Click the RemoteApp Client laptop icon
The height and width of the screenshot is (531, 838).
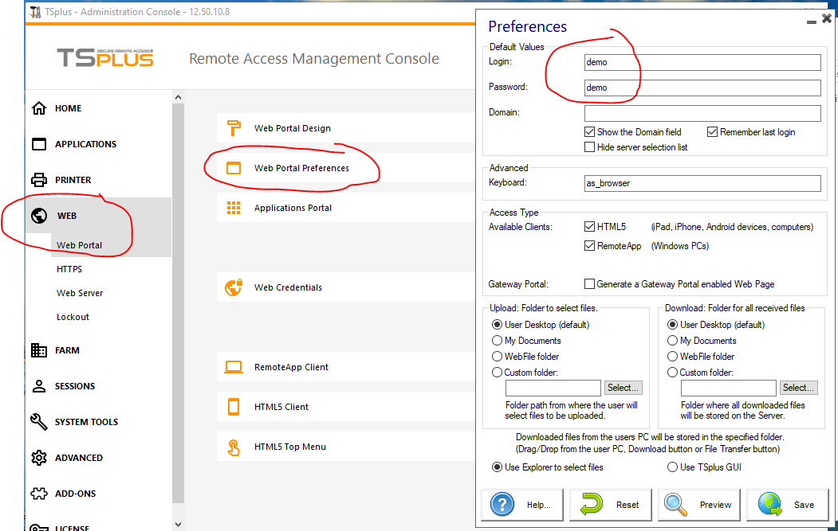pos(234,367)
